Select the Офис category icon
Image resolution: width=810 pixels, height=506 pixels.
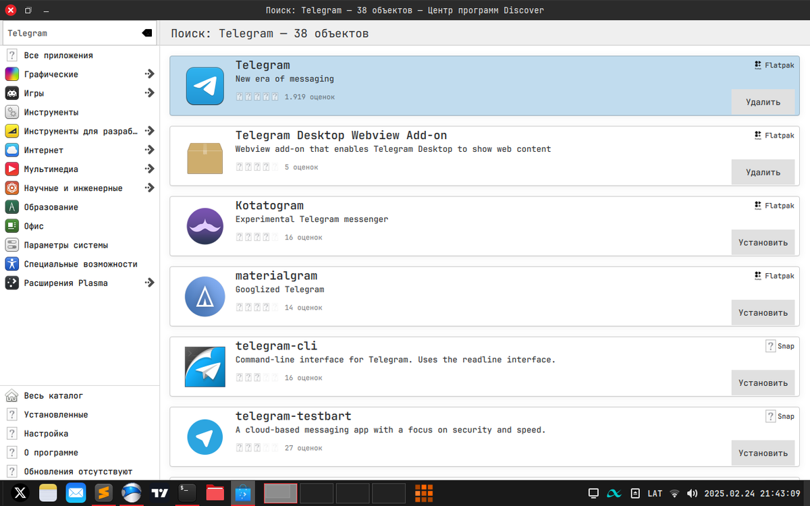[x=12, y=226]
